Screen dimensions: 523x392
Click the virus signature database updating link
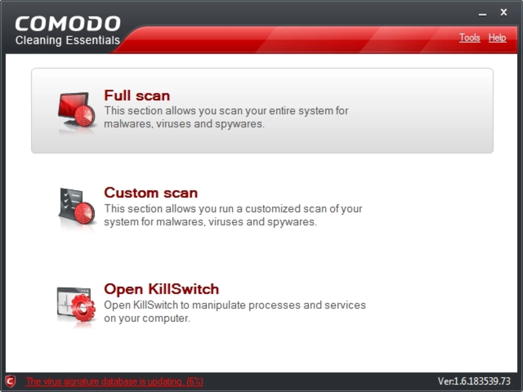click(x=114, y=381)
